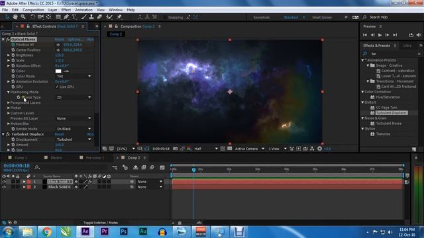Click the search magnifier in timeline
This screenshot has width=424, height=238.
[37, 167]
